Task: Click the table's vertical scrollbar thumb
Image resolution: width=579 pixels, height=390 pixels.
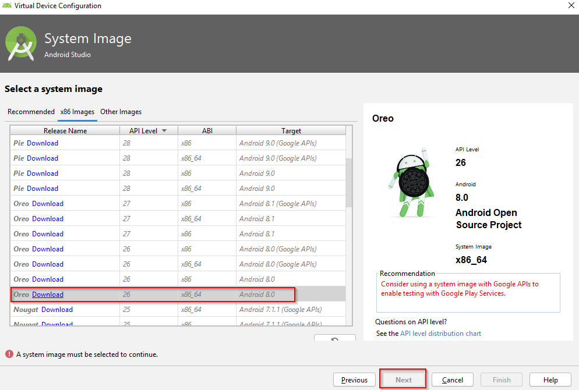Action: [x=349, y=182]
